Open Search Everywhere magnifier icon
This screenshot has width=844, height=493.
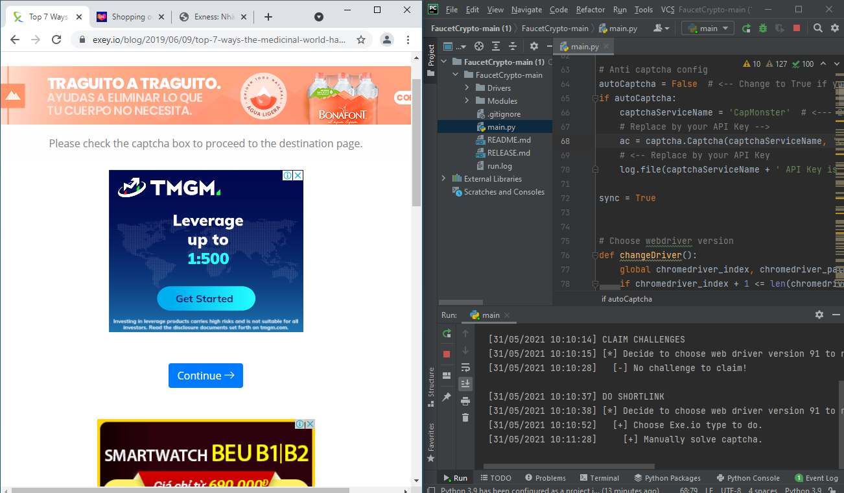tap(818, 28)
